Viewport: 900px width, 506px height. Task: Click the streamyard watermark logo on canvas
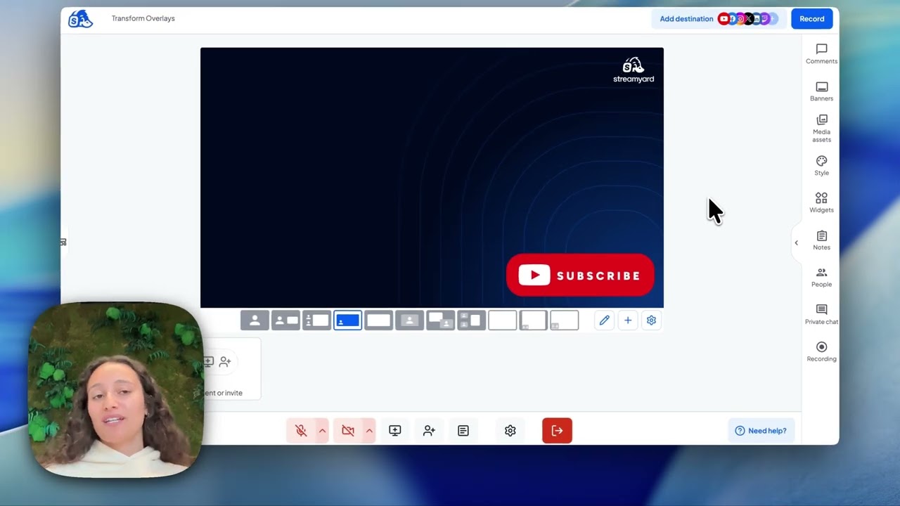(x=634, y=70)
